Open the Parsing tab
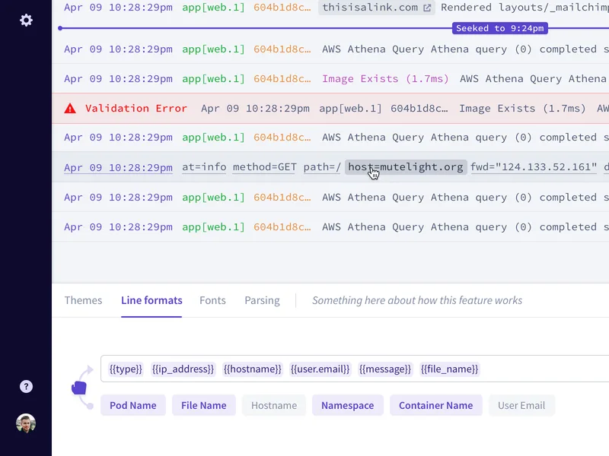The height and width of the screenshot is (456, 609). pyautogui.click(x=262, y=300)
